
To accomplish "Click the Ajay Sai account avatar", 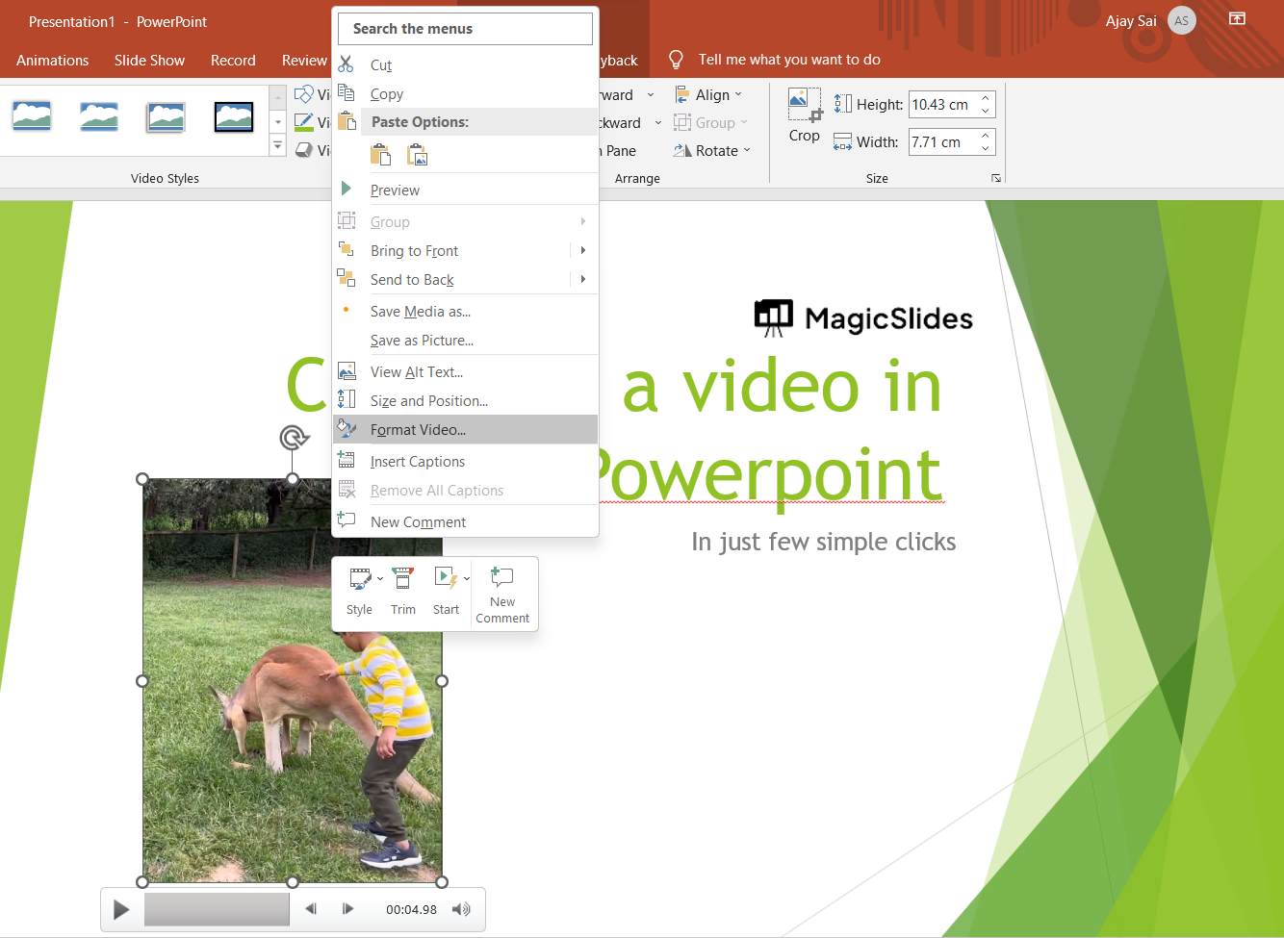I will click(1182, 20).
